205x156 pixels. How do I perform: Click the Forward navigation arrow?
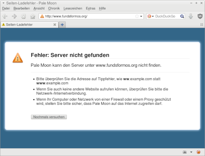[x=14, y=16]
